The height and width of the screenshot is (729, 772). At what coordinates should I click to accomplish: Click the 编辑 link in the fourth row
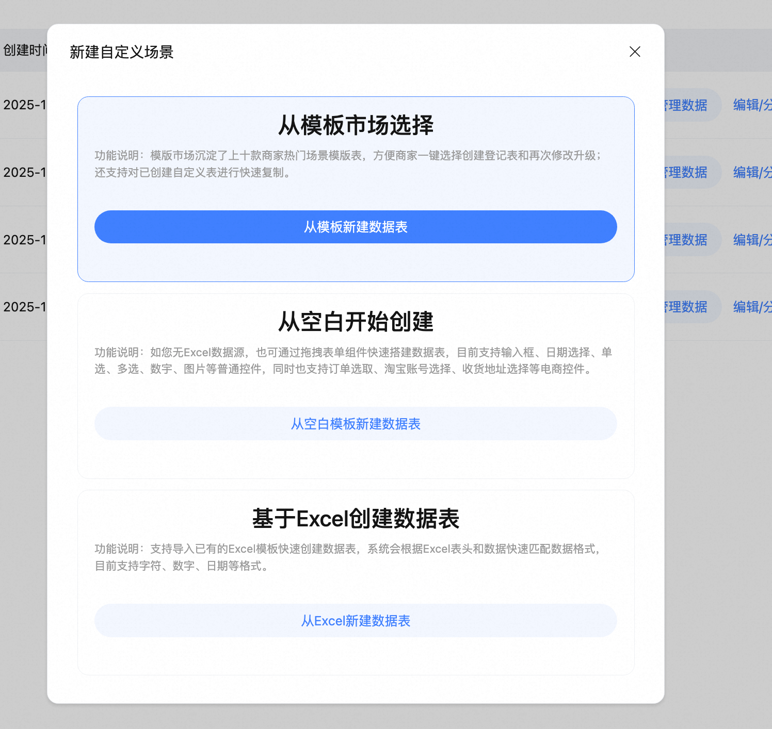(x=746, y=307)
